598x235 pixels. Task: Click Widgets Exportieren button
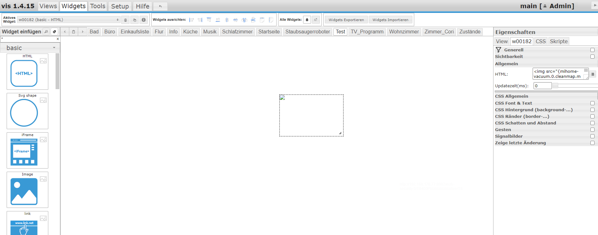346,20
